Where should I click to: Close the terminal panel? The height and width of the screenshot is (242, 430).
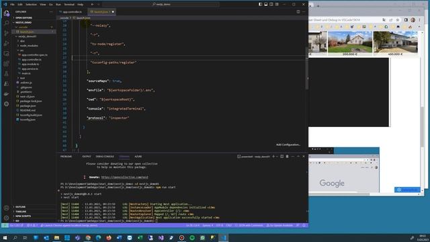coord(304,157)
